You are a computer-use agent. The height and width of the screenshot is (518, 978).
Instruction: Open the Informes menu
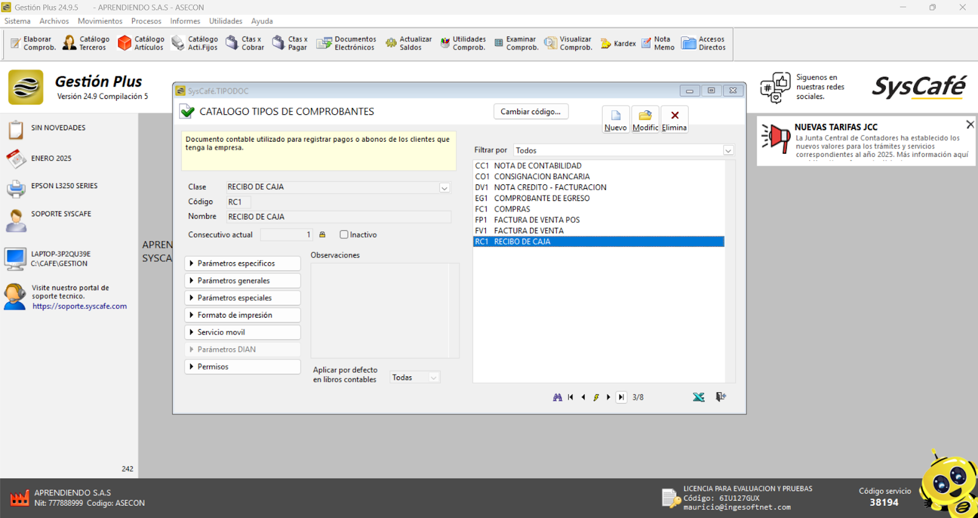(x=185, y=21)
